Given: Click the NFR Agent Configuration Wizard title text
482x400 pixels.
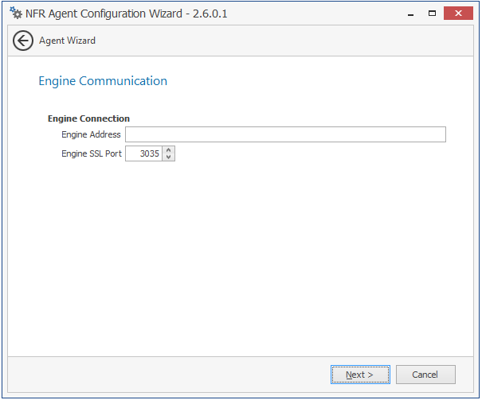Looking at the screenshot, I should pyautogui.click(x=104, y=14).
